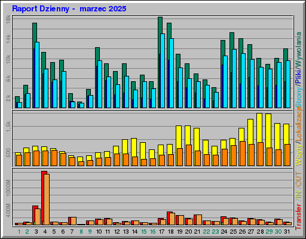Click day number 17 on axis
306x239 pixels.
point(161,232)
